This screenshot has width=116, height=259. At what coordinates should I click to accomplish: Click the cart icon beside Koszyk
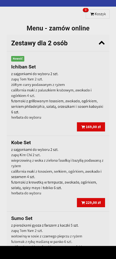tap(92, 14)
